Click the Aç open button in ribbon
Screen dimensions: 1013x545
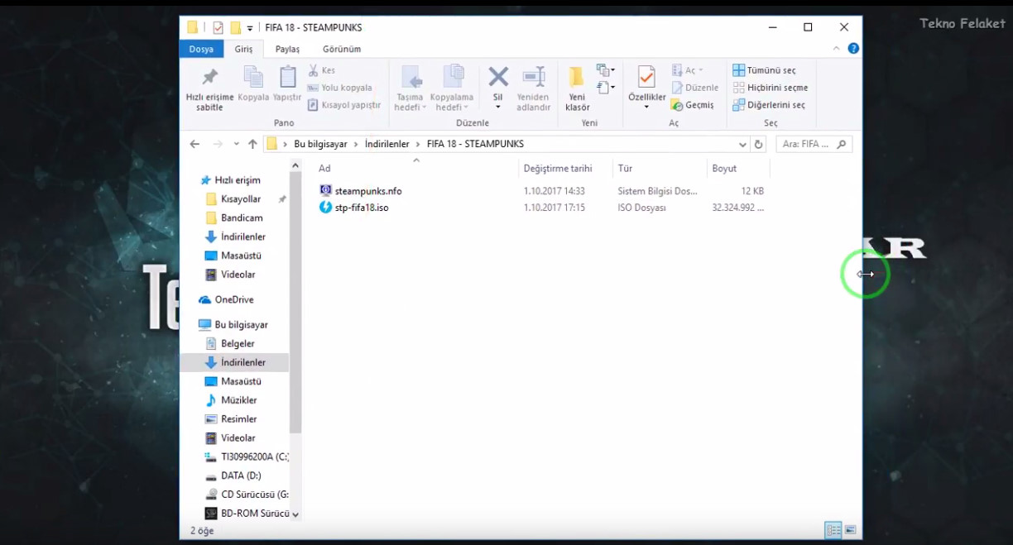687,70
